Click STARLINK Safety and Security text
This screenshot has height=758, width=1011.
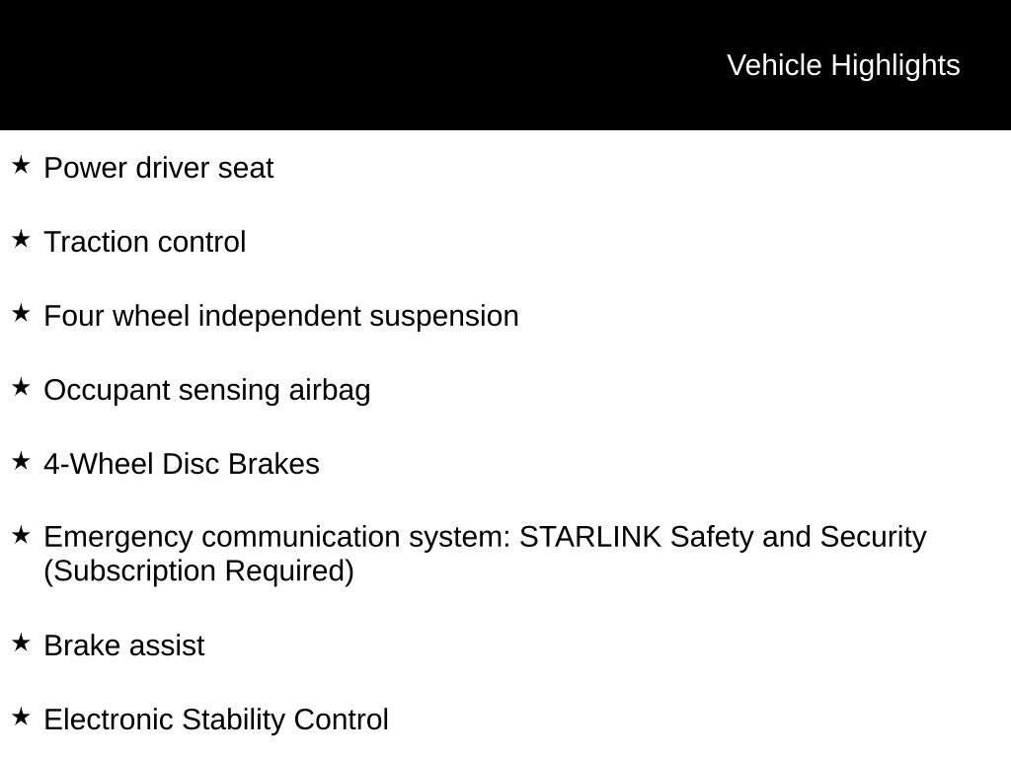point(723,537)
